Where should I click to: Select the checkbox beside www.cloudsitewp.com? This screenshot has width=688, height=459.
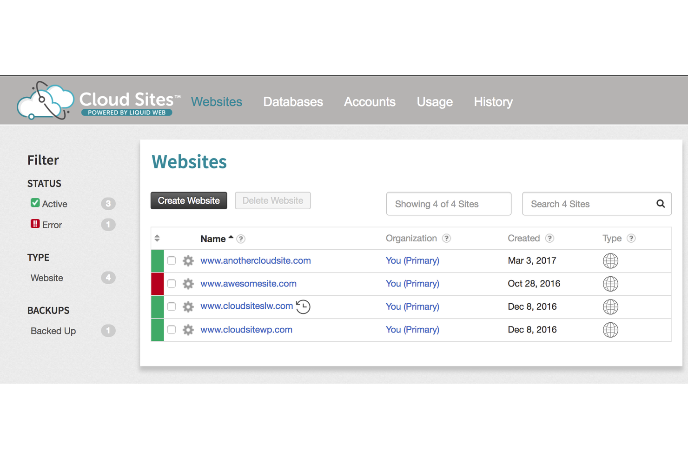(172, 330)
